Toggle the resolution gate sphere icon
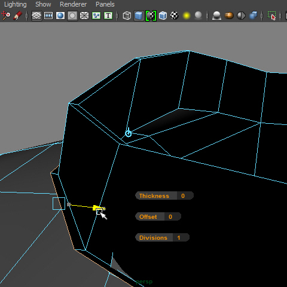 [60, 16]
